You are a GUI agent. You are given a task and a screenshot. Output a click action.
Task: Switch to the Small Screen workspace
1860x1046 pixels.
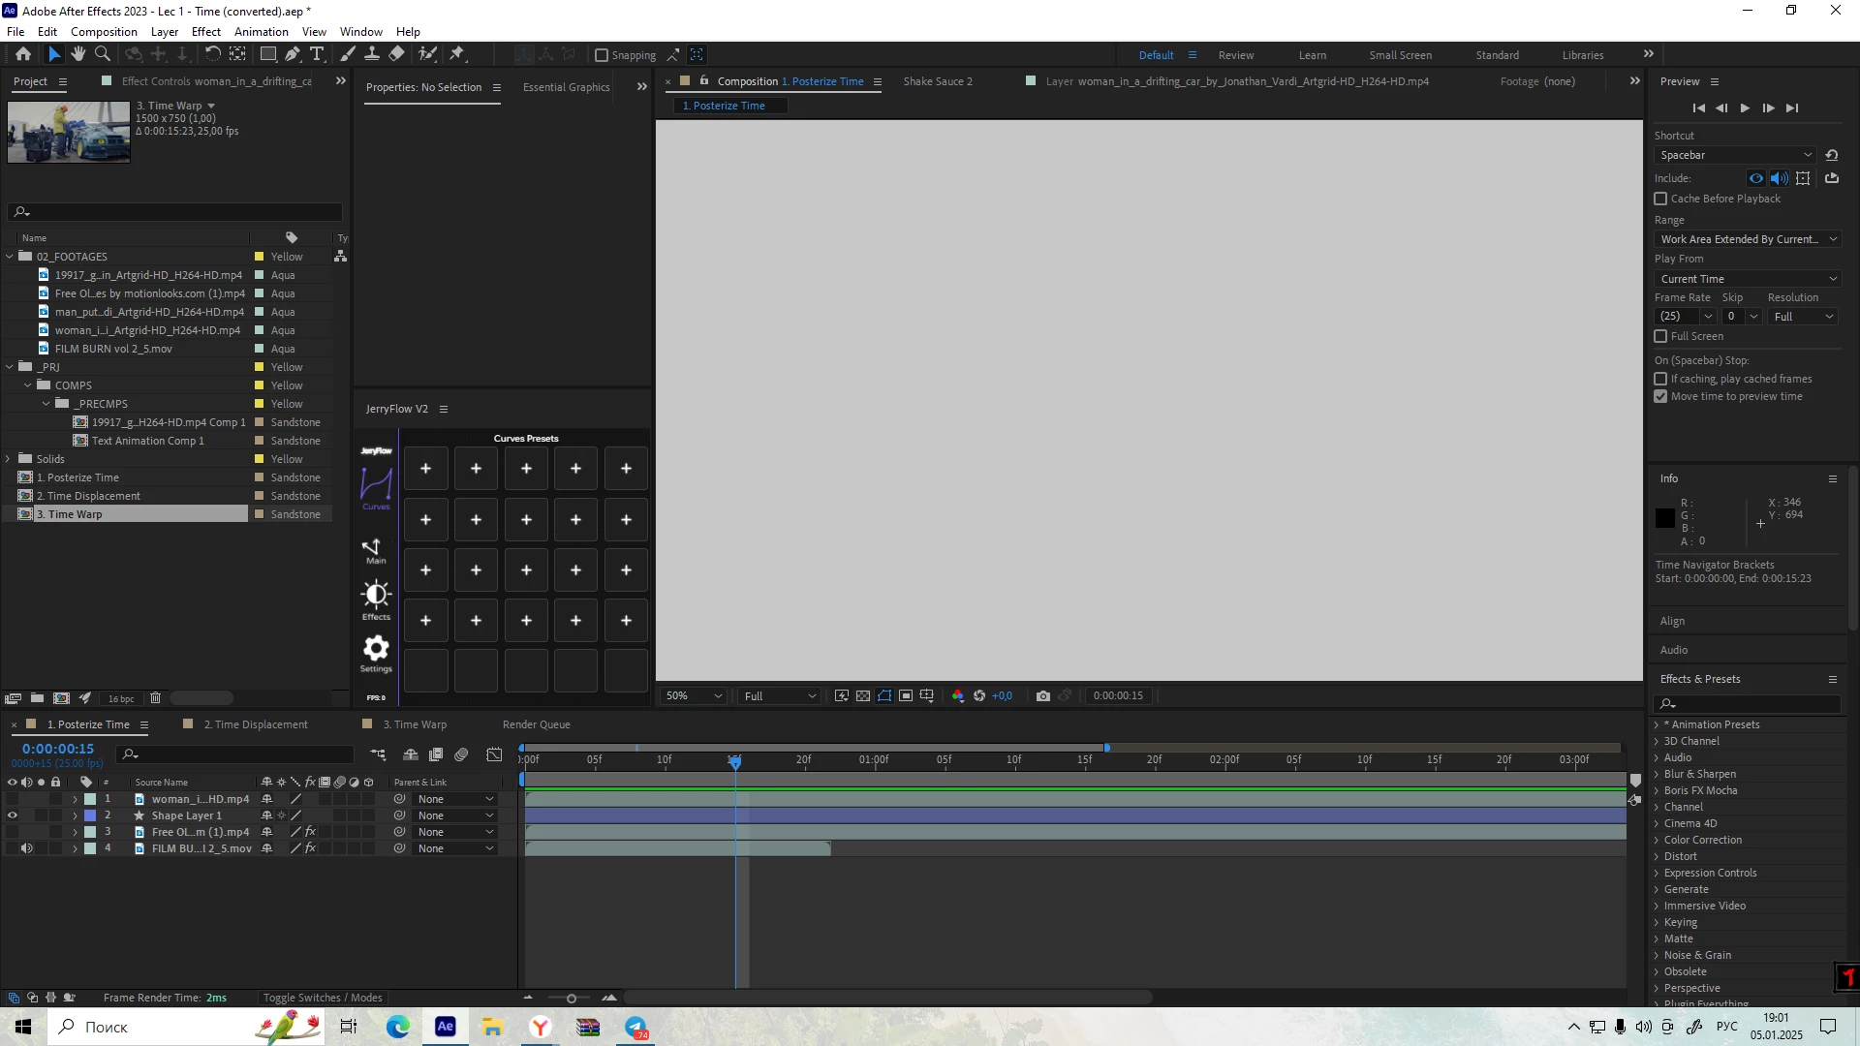[1400, 55]
